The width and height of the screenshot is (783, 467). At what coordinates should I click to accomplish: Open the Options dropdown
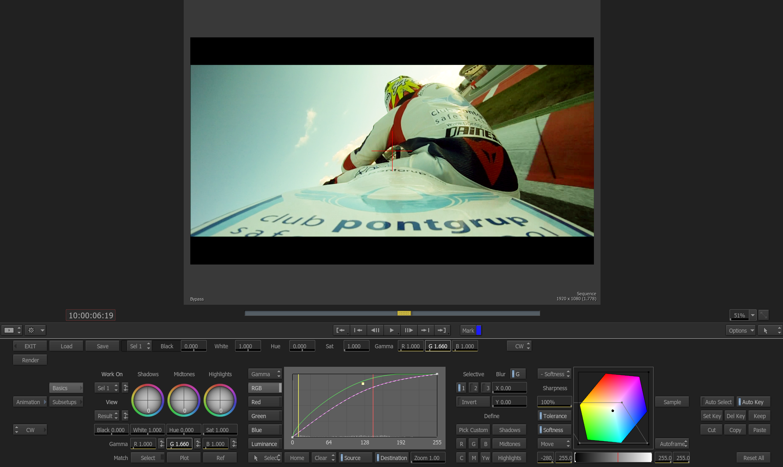click(x=741, y=331)
